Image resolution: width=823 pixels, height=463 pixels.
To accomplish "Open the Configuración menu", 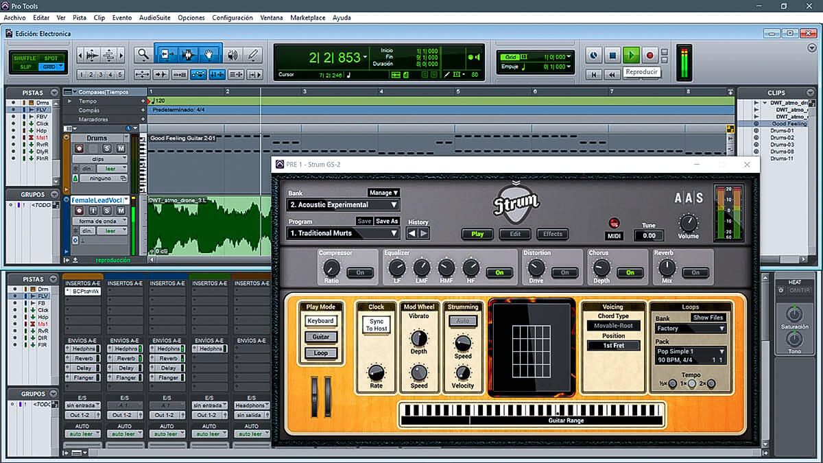I will (x=232, y=18).
